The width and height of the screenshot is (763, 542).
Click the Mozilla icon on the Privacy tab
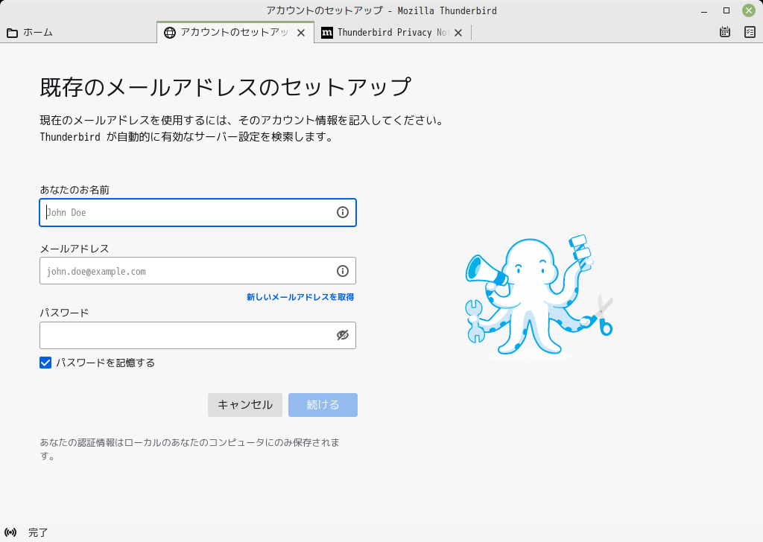(x=327, y=33)
